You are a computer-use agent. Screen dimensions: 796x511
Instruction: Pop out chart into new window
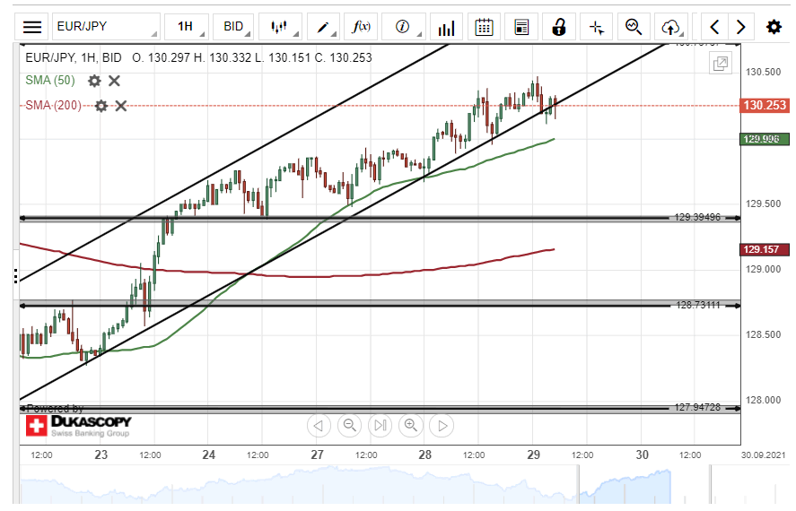720,63
